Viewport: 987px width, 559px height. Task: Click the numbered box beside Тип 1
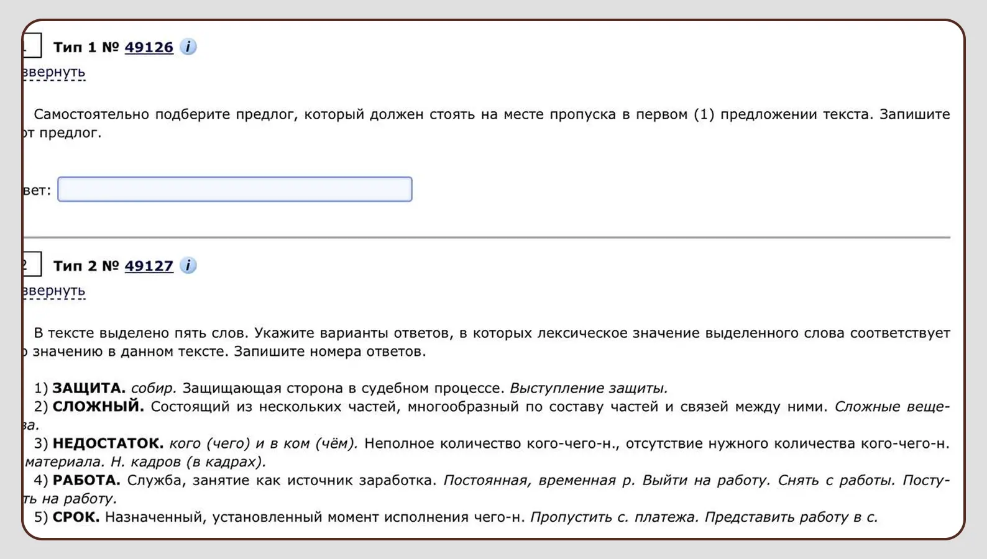(31, 46)
